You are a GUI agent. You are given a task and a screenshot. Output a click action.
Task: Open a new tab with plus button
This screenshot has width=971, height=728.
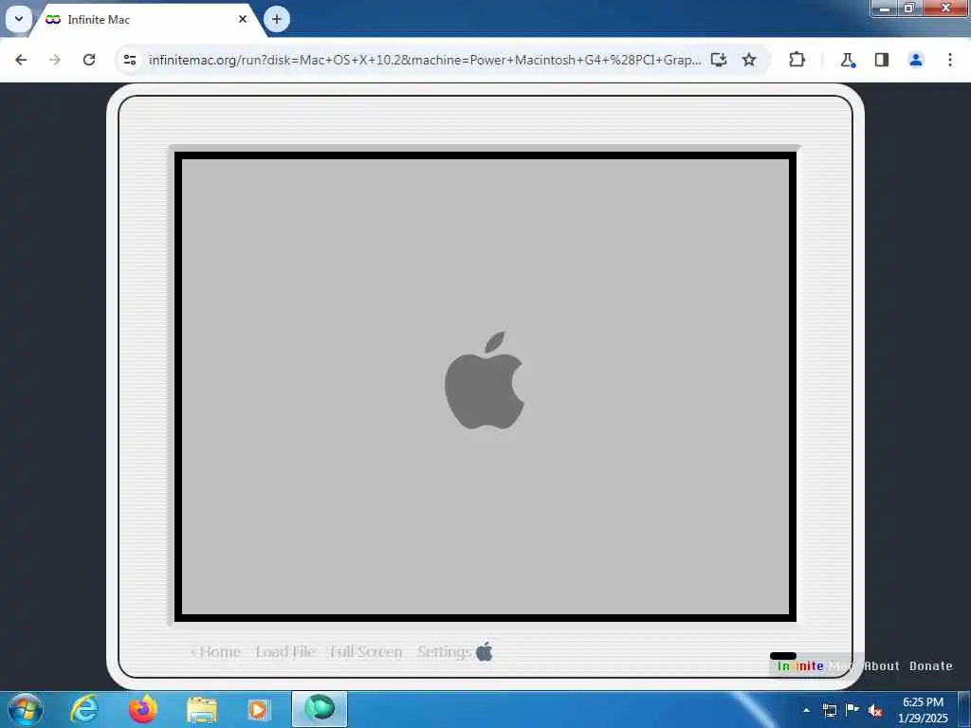pos(277,19)
